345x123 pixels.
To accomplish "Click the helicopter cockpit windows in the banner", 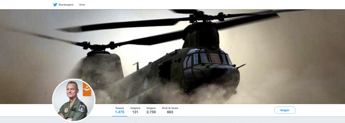I will tap(207, 58).
